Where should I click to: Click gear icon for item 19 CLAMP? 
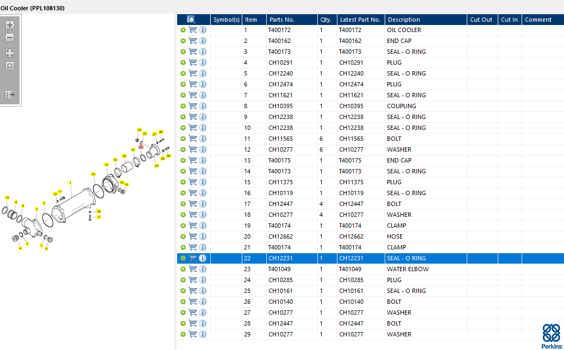pyautogui.click(x=183, y=226)
